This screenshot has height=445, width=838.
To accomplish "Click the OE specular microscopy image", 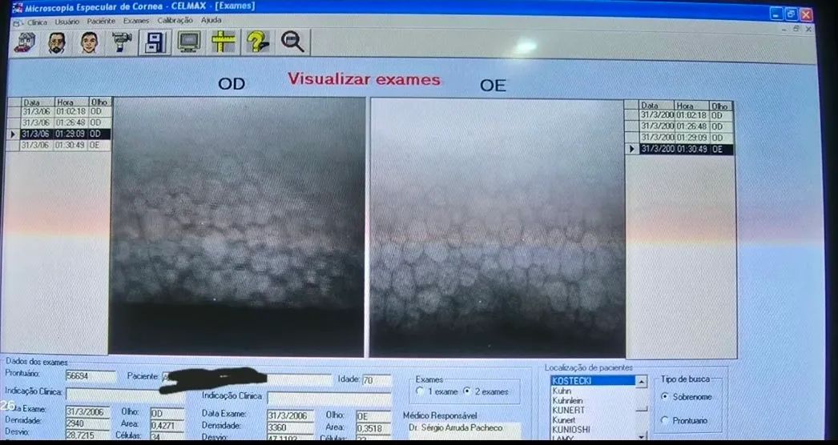I will (x=497, y=227).
